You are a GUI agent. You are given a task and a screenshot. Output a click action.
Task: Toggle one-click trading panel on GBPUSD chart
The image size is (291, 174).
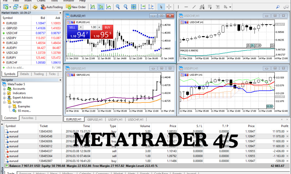point(69,75)
